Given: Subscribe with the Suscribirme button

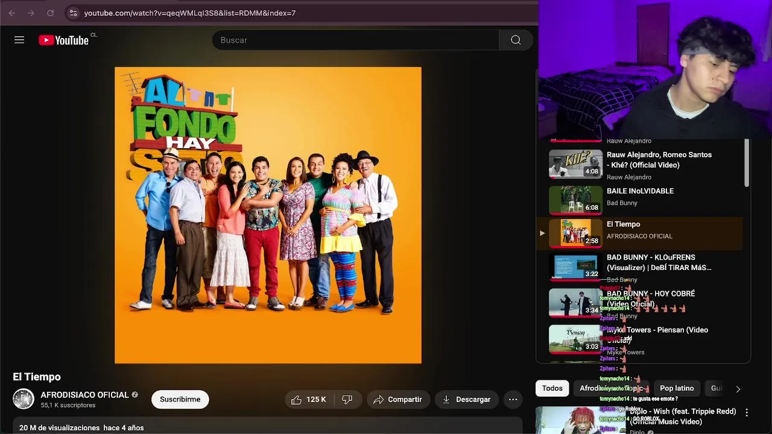Looking at the screenshot, I should click(x=180, y=399).
